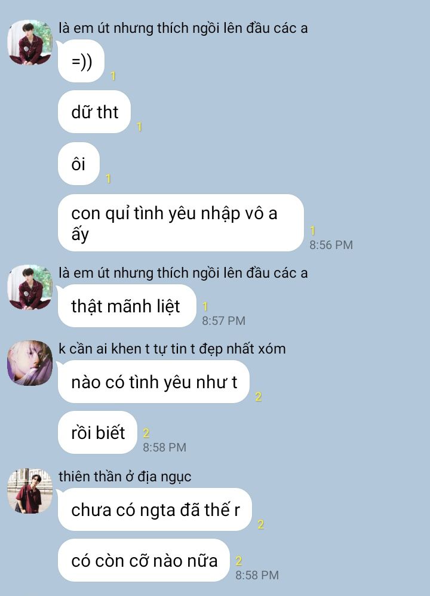
Task: Tap the 8:56 PM timestamp
Action: (331, 245)
